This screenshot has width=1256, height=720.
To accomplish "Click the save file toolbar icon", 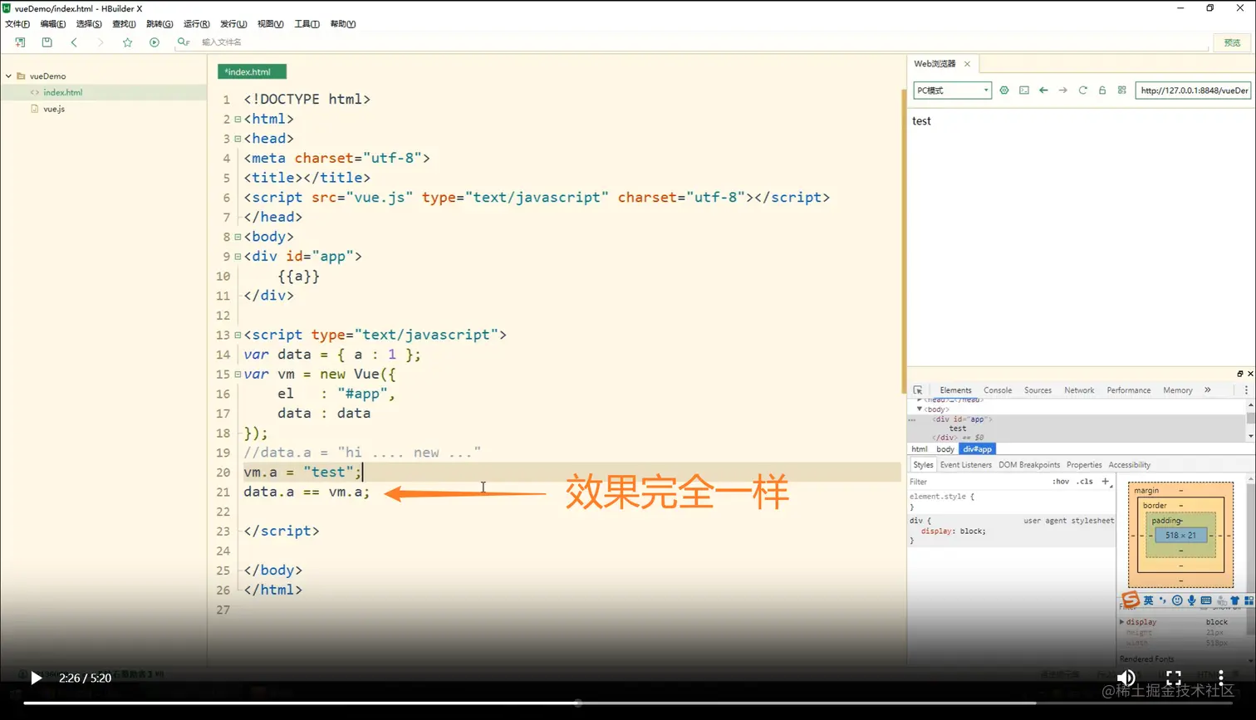I will pyautogui.click(x=47, y=42).
